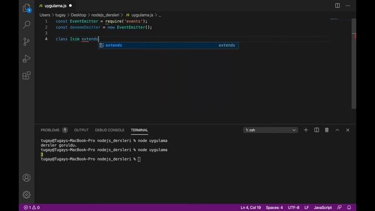Click Users in the breadcrumb
375x211 pixels.
(x=45, y=15)
